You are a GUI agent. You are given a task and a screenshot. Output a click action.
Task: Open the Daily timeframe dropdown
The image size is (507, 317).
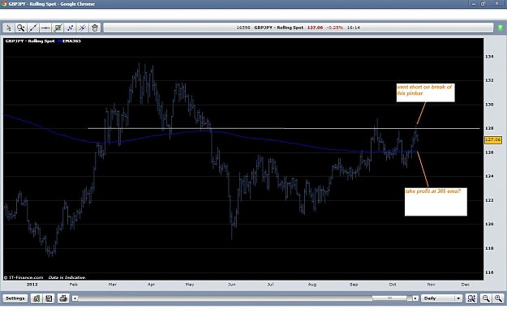[x=441, y=298]
